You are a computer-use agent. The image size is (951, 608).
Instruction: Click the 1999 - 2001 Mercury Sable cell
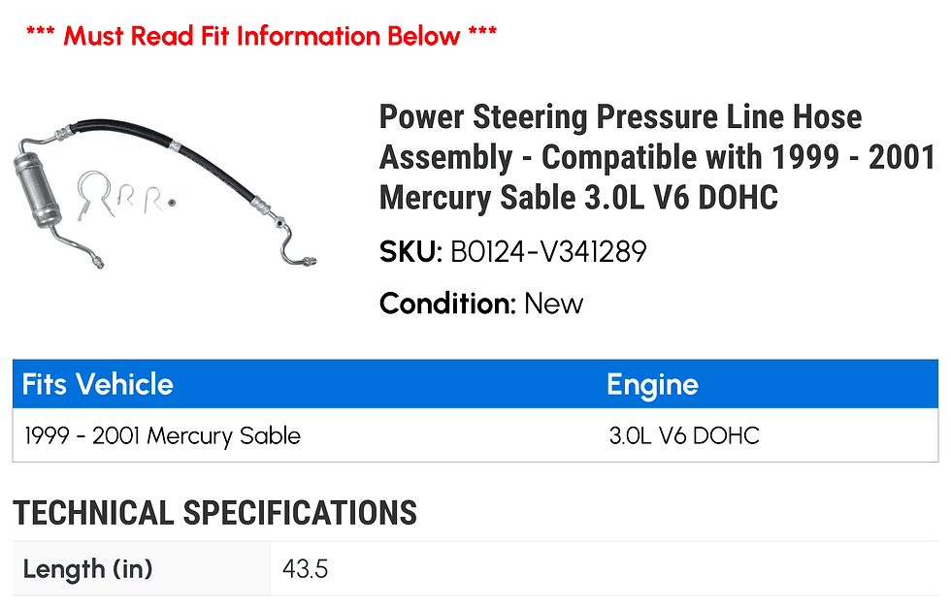coord(163,435)
